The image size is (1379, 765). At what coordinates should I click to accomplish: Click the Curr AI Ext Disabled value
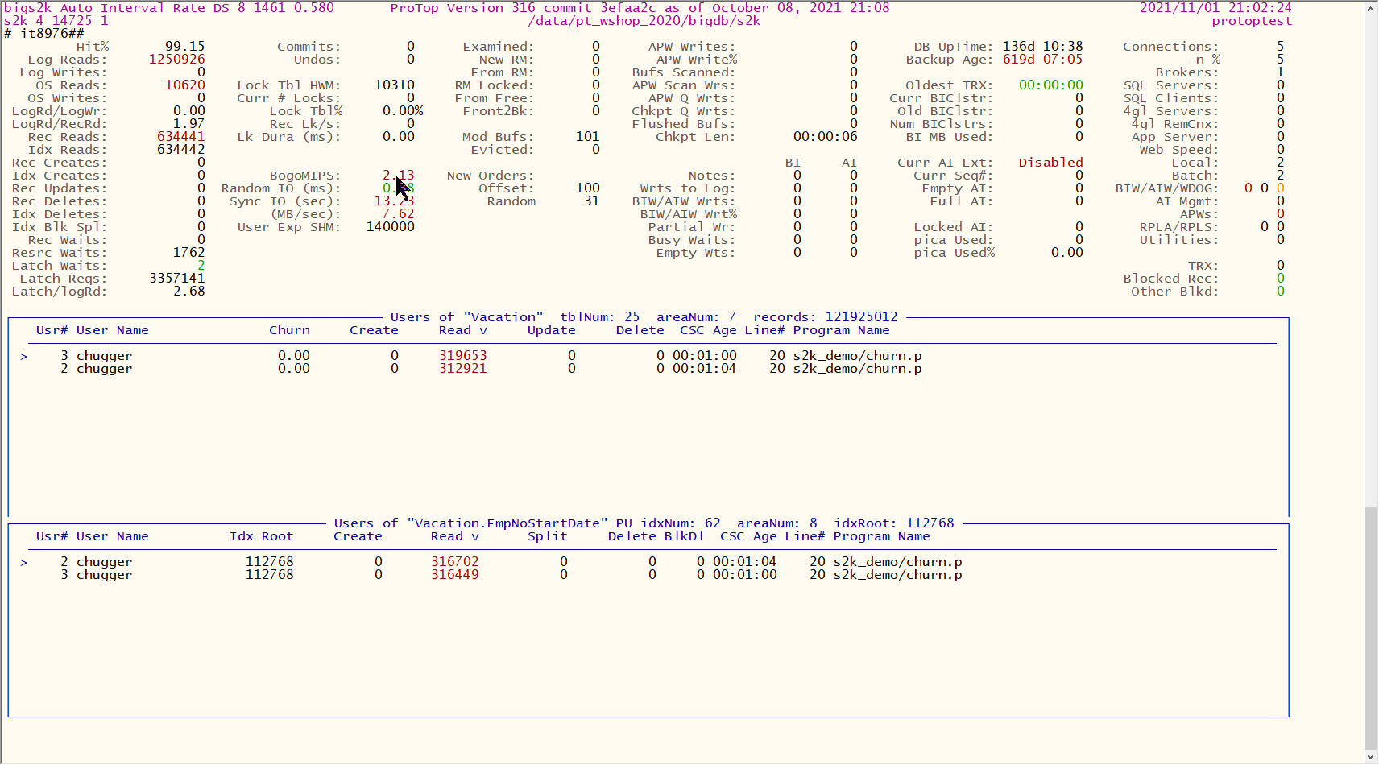[x=1050, y=163]
